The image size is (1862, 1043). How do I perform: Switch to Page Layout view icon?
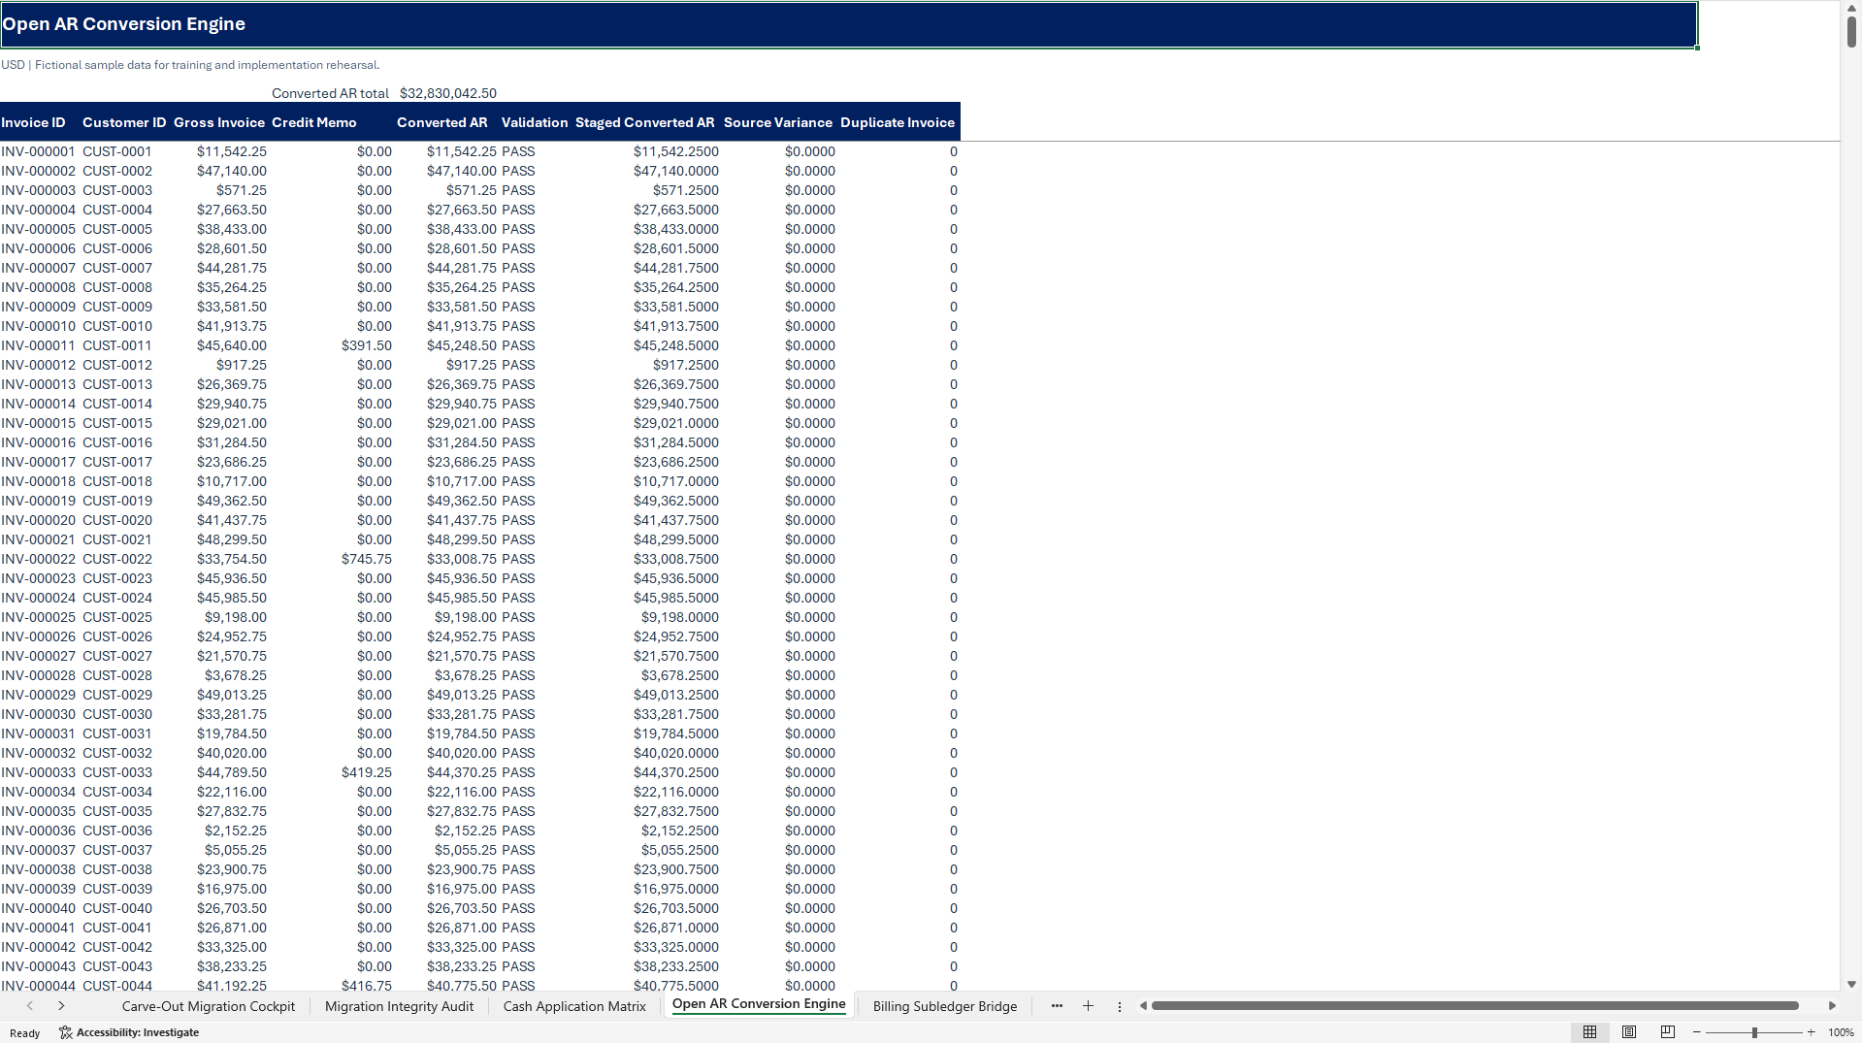coord(1629,1032)
